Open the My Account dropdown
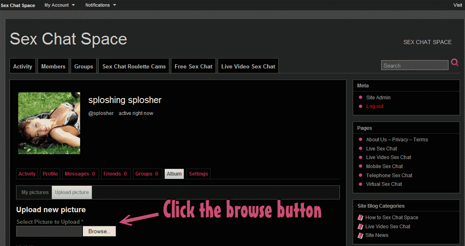This screenshot has width=465, height=246. (59, 5)
